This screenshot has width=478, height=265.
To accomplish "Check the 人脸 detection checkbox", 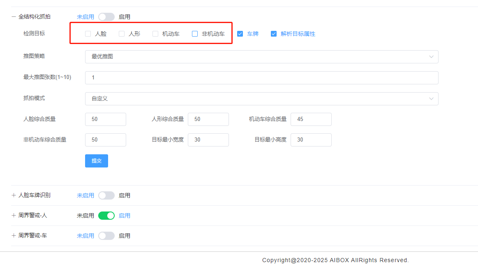I will pyautogui.click(x=88, y=33).
